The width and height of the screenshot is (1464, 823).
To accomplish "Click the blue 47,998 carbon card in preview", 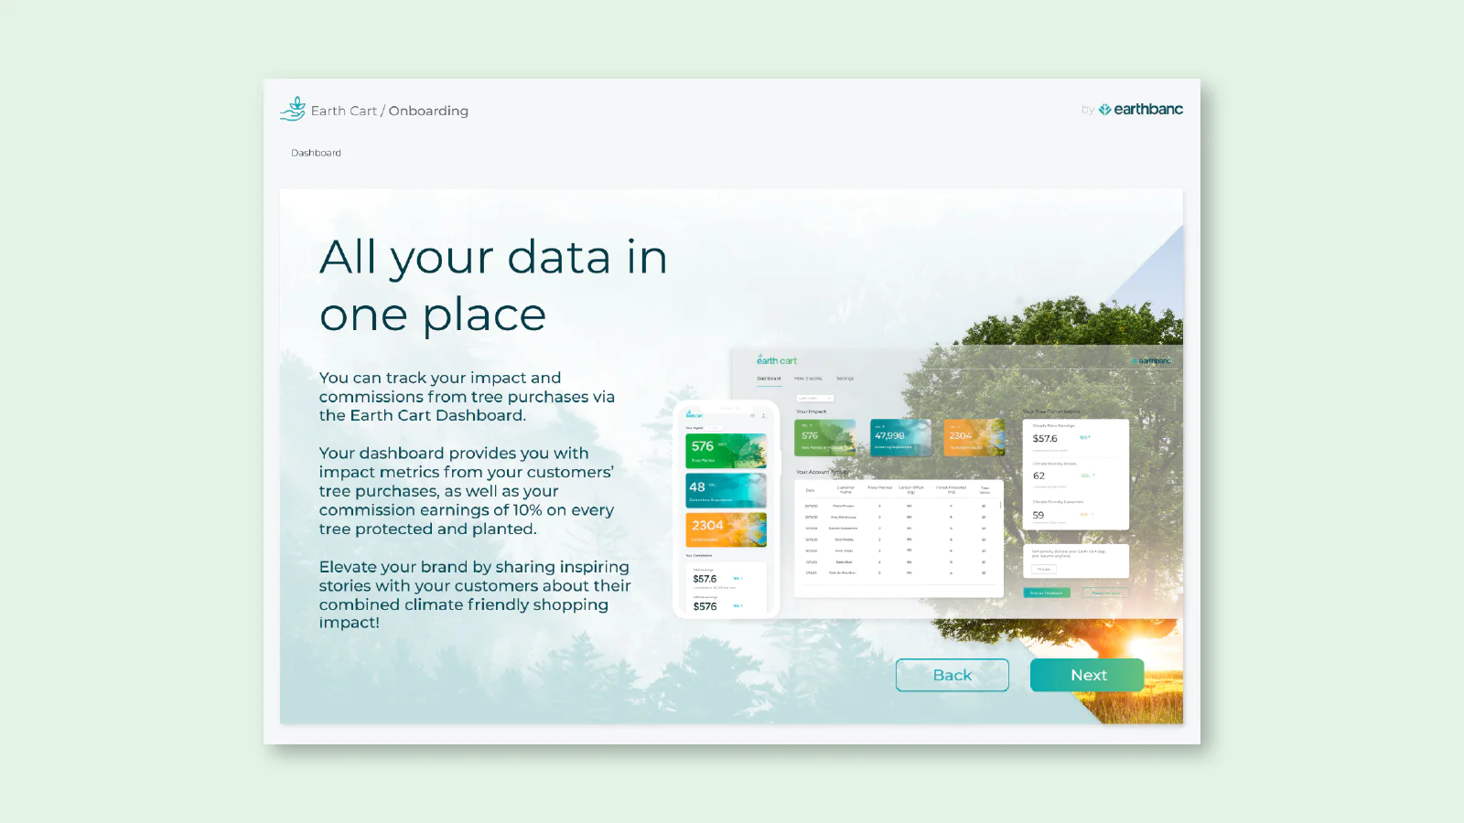I will tap(900, 437).
